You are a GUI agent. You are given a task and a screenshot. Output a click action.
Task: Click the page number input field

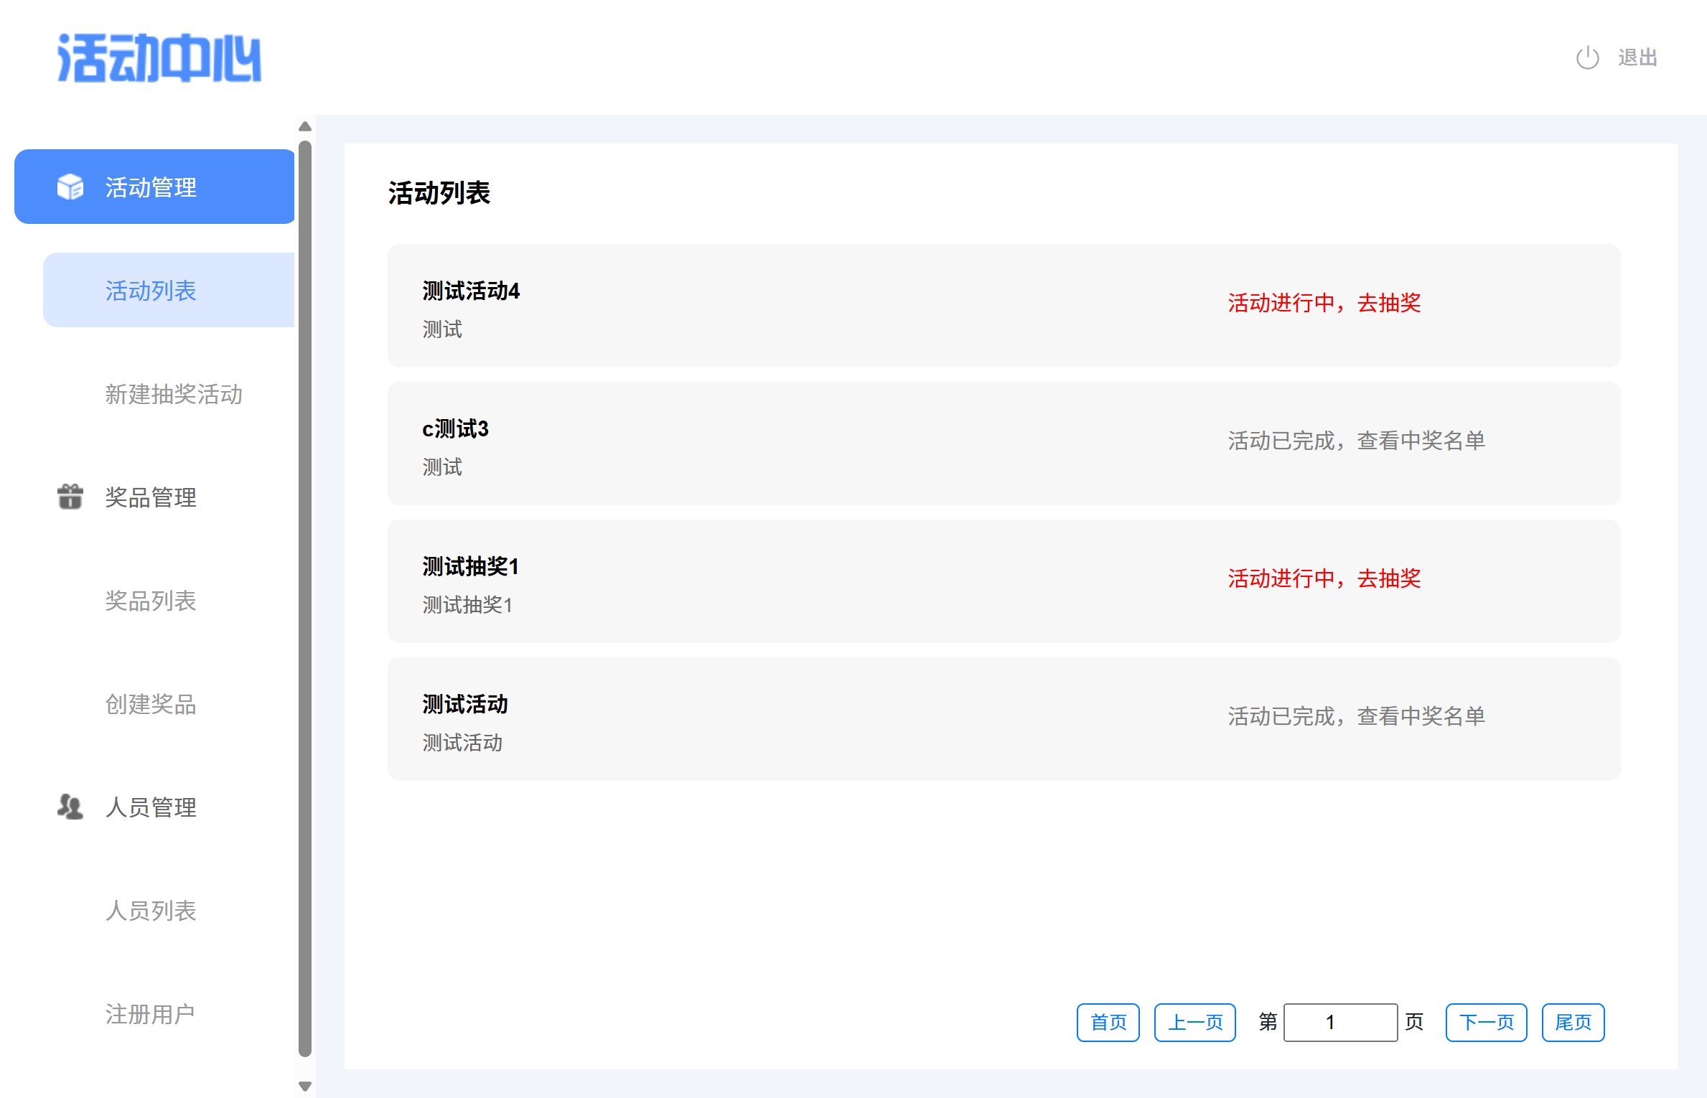pyautogui.click(x=1339, y=1022)
